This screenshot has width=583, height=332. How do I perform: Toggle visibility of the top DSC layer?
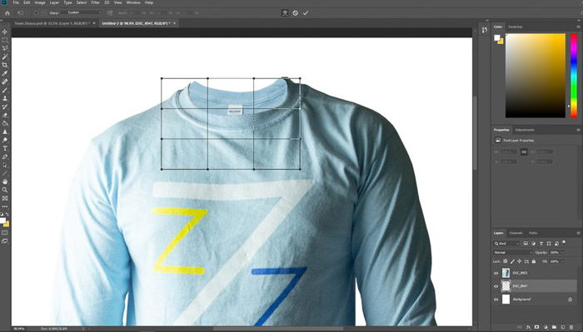click(496, 273)
